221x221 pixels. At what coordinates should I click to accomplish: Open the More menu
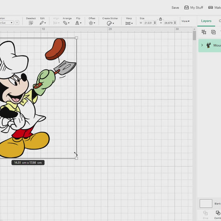185,21
